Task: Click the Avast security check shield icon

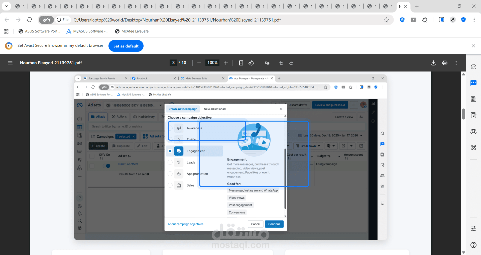Action: [x=463, y=20]
